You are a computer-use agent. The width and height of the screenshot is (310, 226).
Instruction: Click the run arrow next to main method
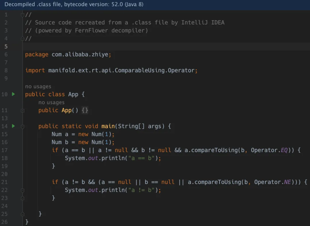point(13,126)
